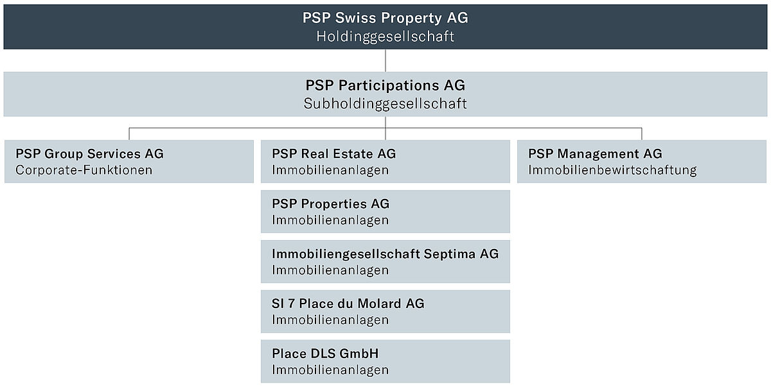This screenshot has height=387, width=771.
Task: Click the PSP Swiss Property AG title text
Action: click(x=385, y=18)
